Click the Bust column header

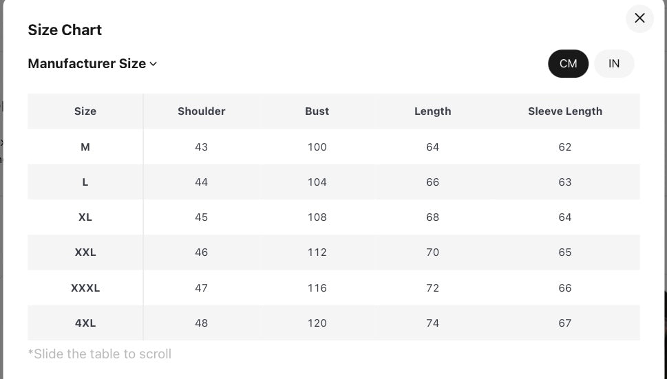click(x=317, y=111)
